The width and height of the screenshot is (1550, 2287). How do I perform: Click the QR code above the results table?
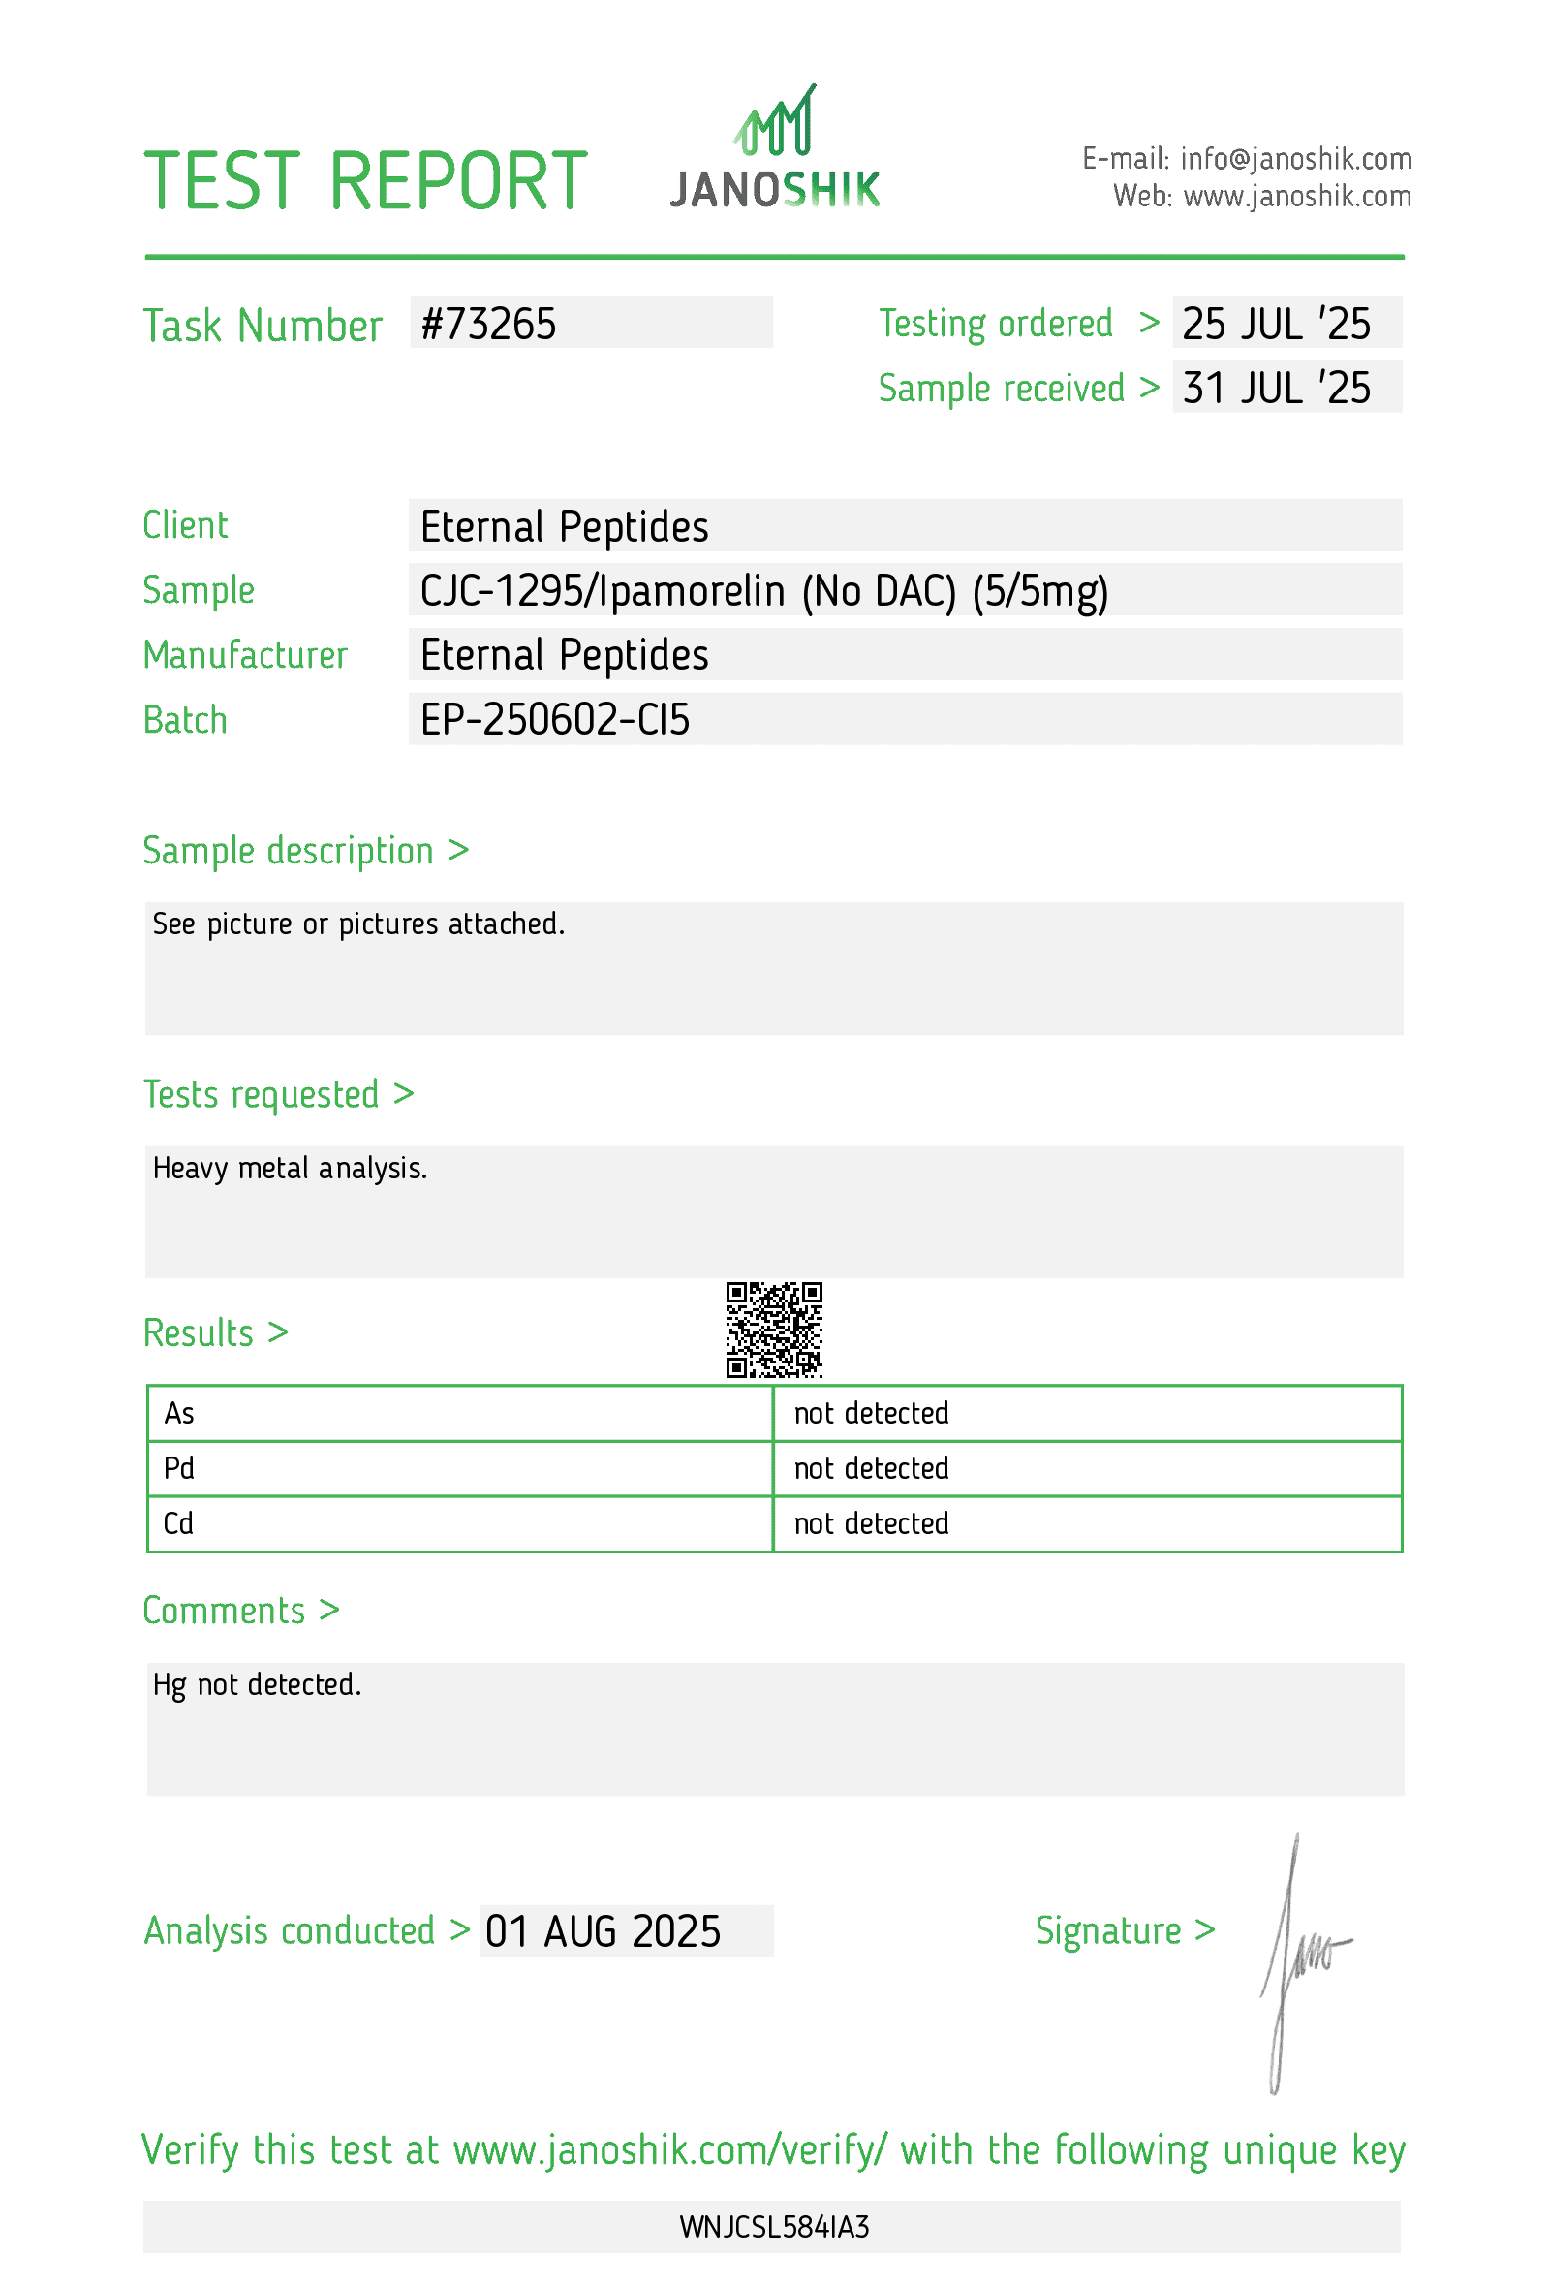pos(773,1329)
